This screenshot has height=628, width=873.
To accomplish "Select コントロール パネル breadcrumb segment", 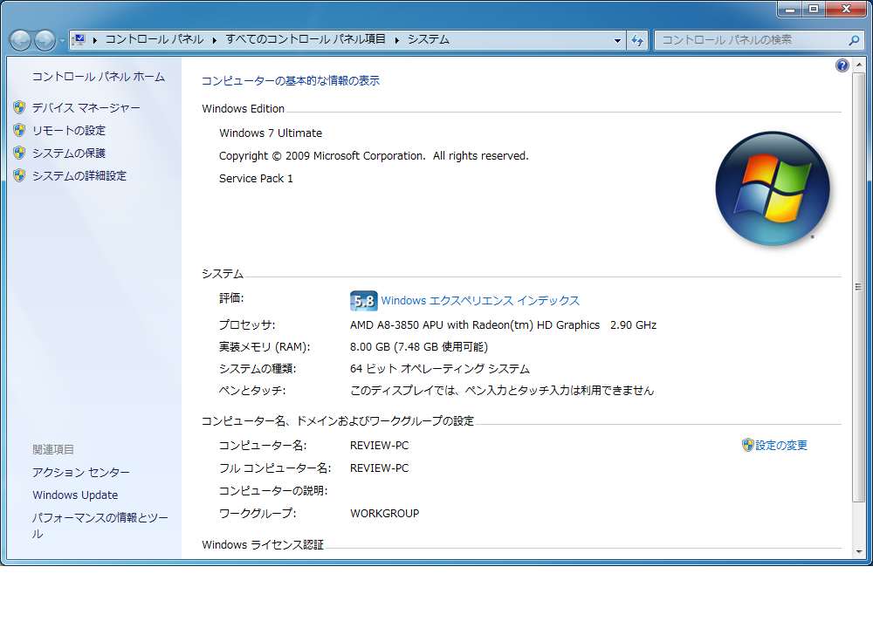I will (155, 39).
